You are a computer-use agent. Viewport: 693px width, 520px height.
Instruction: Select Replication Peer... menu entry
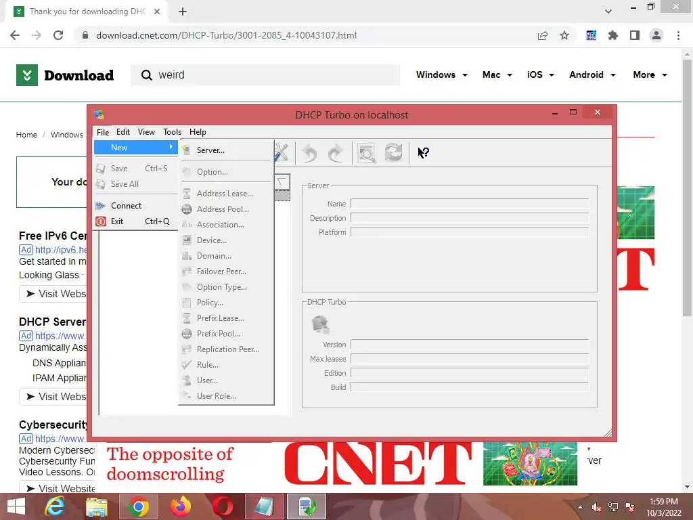tap(226, 349)
